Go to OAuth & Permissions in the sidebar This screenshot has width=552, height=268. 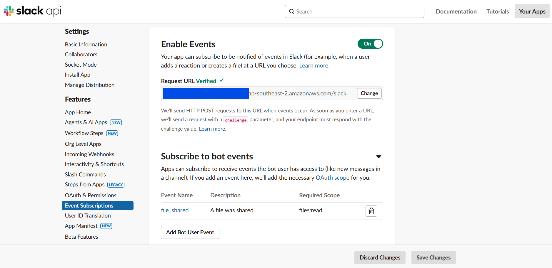coord(91,195)
